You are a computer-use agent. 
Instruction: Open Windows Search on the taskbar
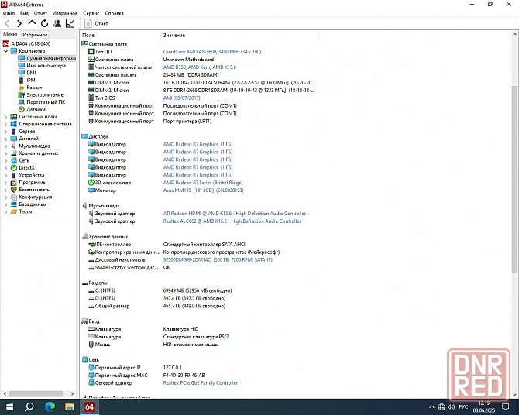pyautogui.click(x=29, y=406)
